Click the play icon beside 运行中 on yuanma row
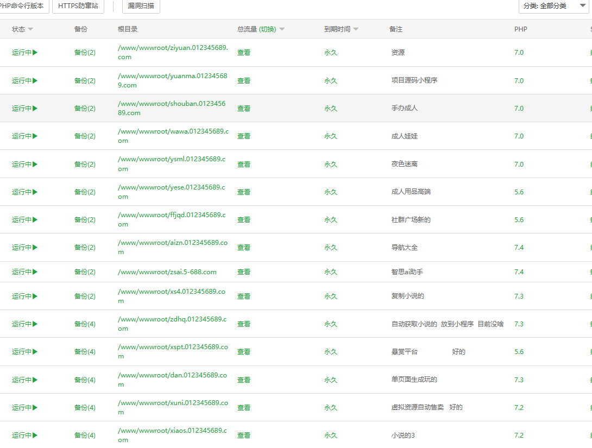 pyautogui.click(x=35, y=80)
